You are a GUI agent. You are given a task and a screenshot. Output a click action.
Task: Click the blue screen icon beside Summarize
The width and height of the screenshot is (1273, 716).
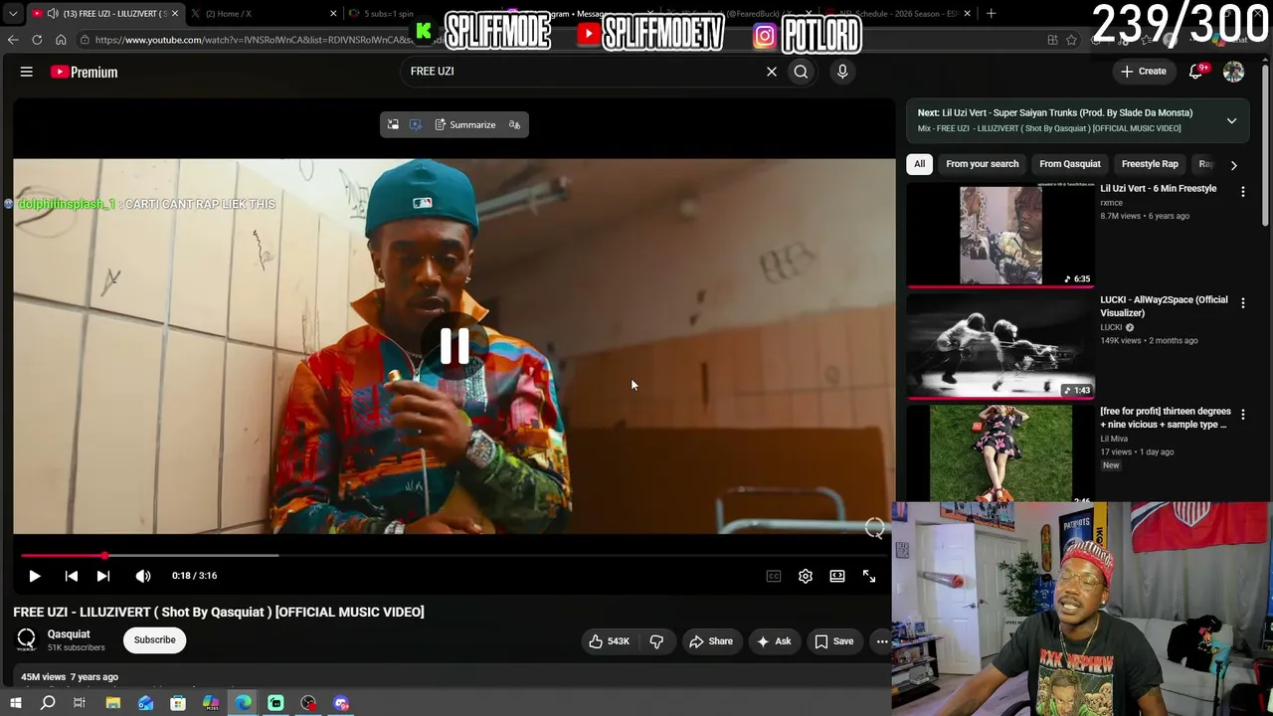(x=416, y=125)
